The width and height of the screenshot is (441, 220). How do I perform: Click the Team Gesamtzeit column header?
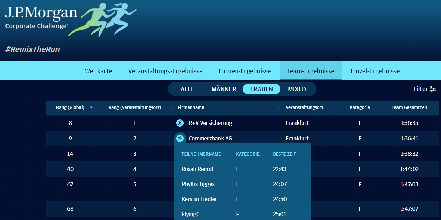[409, 107]
